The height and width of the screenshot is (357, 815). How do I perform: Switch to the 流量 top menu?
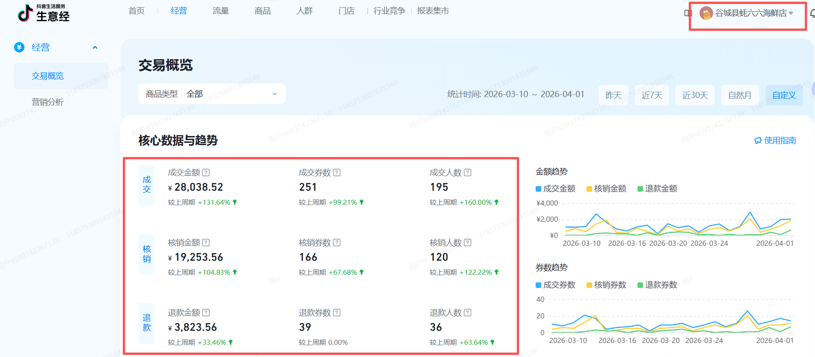(x=221, y=11)
